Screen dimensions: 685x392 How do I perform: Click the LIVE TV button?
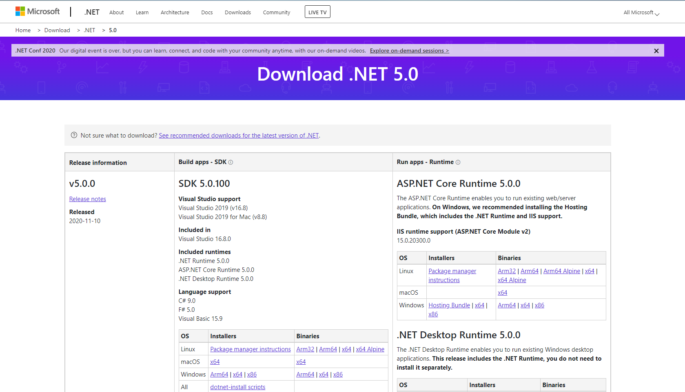[317, 11]
